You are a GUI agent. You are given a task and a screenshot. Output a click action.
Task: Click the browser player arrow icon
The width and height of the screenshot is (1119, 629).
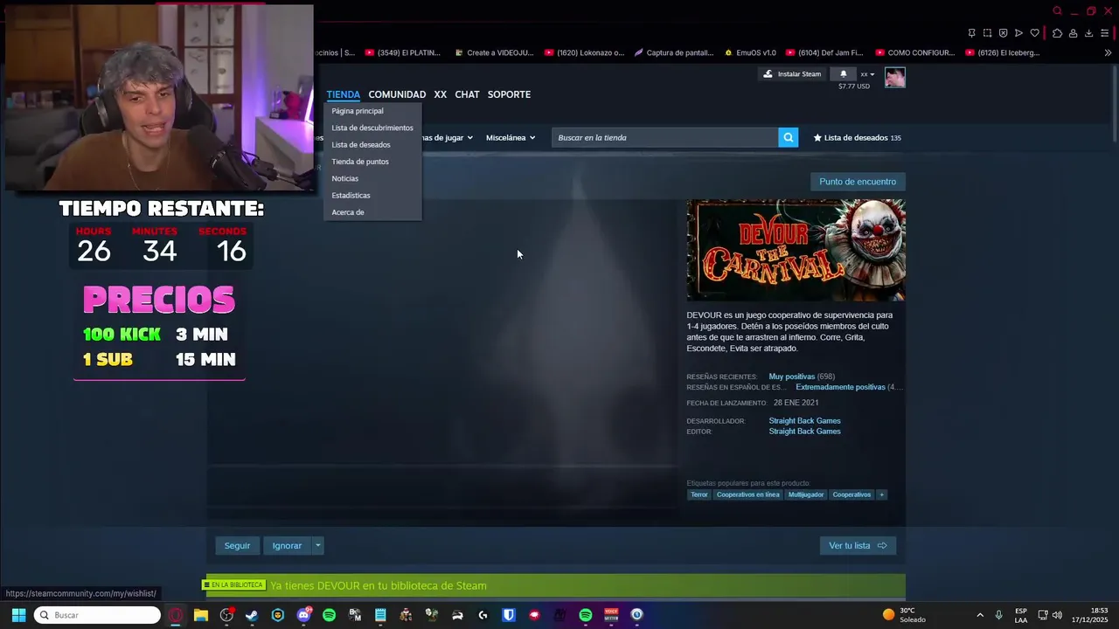1018,33
